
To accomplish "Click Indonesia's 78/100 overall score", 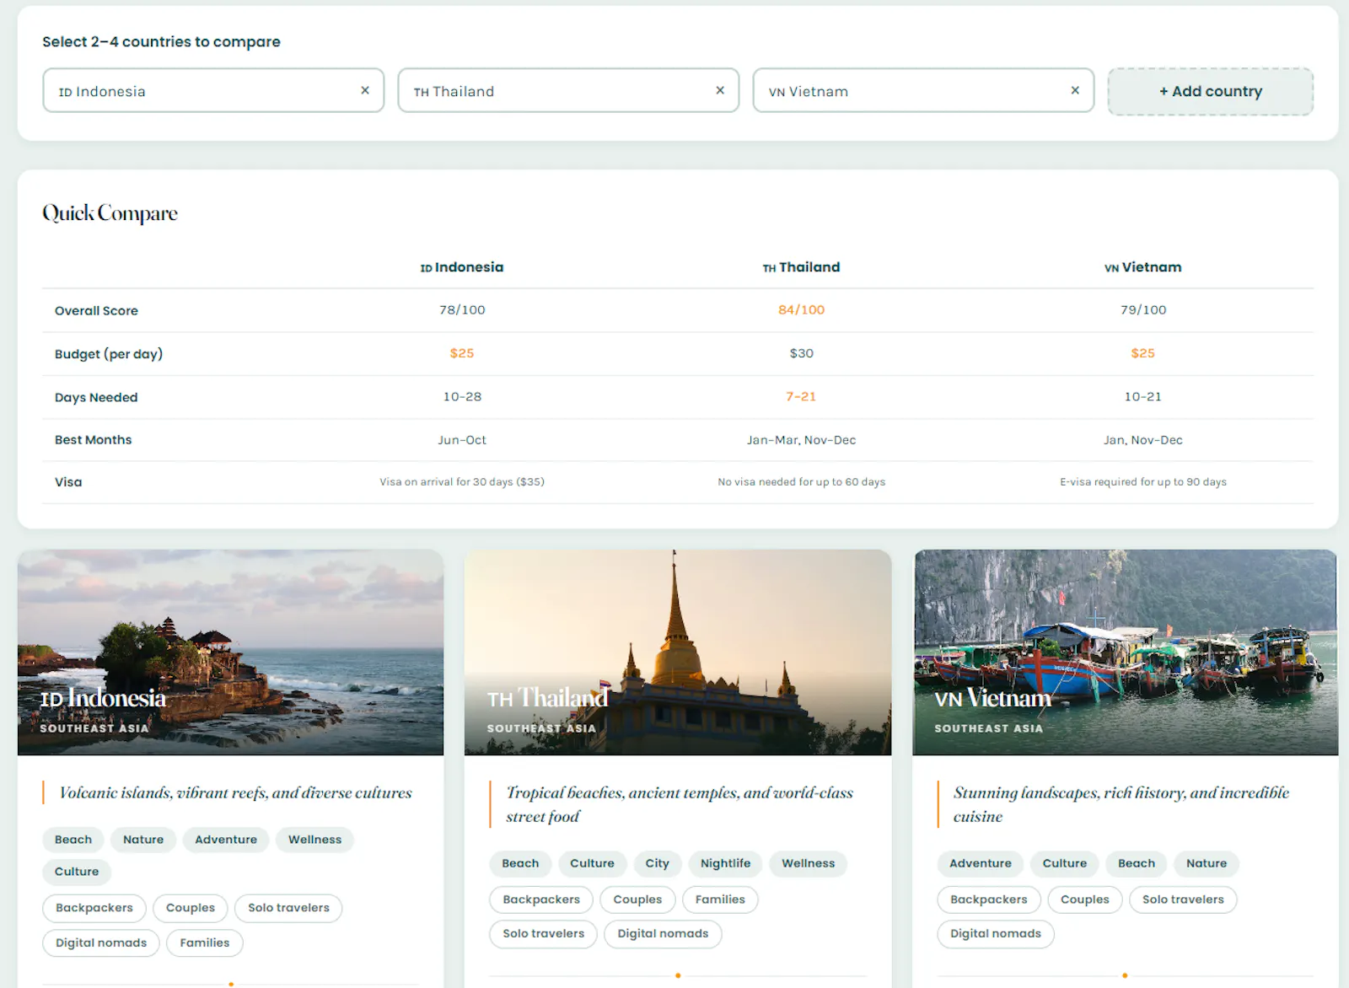I will click(x=462, y=310).
